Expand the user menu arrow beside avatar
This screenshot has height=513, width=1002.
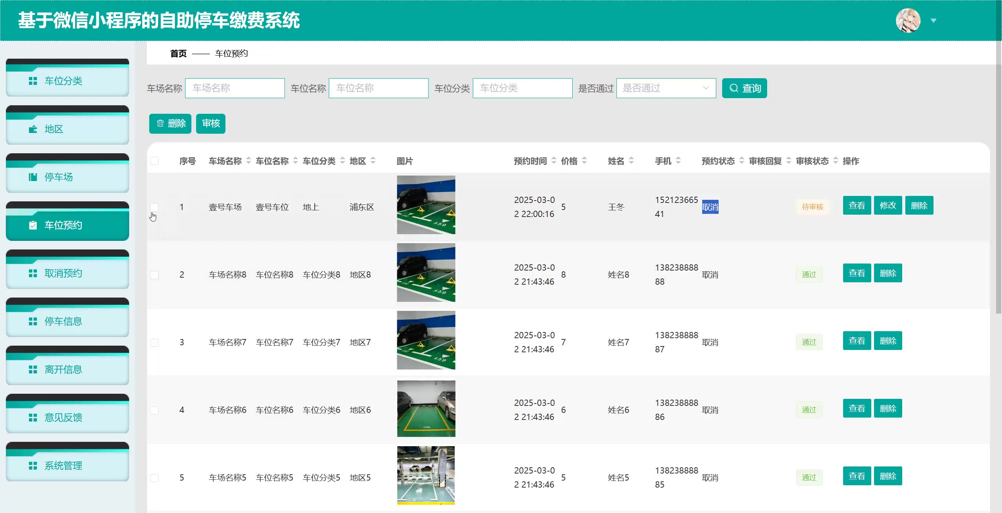pos(934,21)
